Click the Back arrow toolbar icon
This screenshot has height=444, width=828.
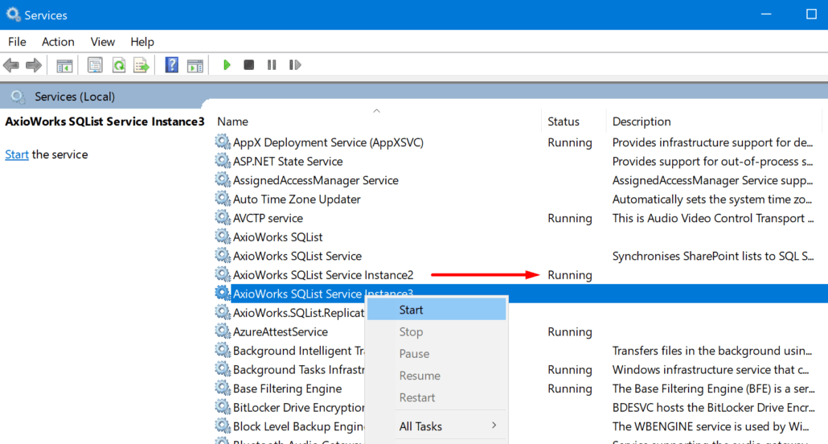(x=11, y=65)
